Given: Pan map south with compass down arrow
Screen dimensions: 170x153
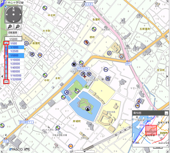Looking at the screenshot, I should [14, 21].
